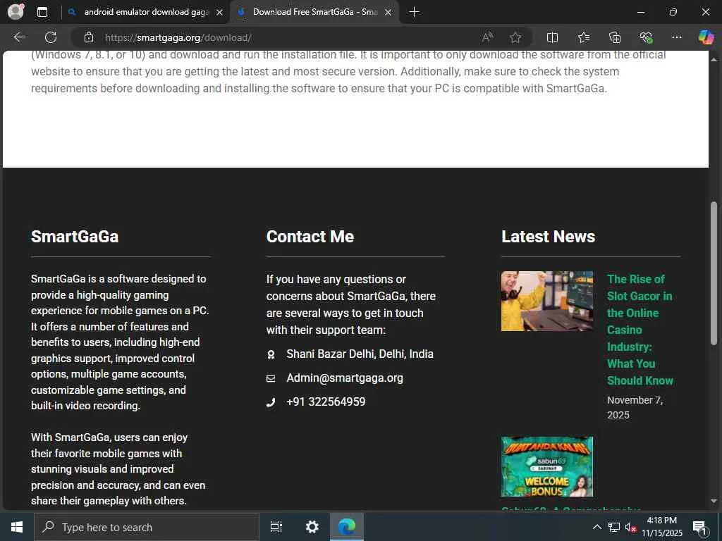Click the November 7, 2025 date text

click(x=635, y=408)
